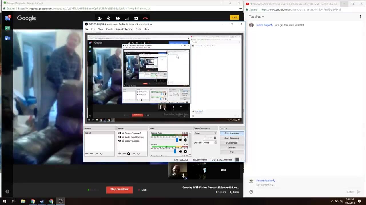Viewport: 366px width, 205px height.
Task: Click the Duration 300ms field
Action: coord(208,142)
